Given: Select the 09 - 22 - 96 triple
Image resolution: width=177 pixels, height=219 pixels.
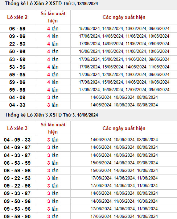Looking at the screenshot, I should pos(17,186).
